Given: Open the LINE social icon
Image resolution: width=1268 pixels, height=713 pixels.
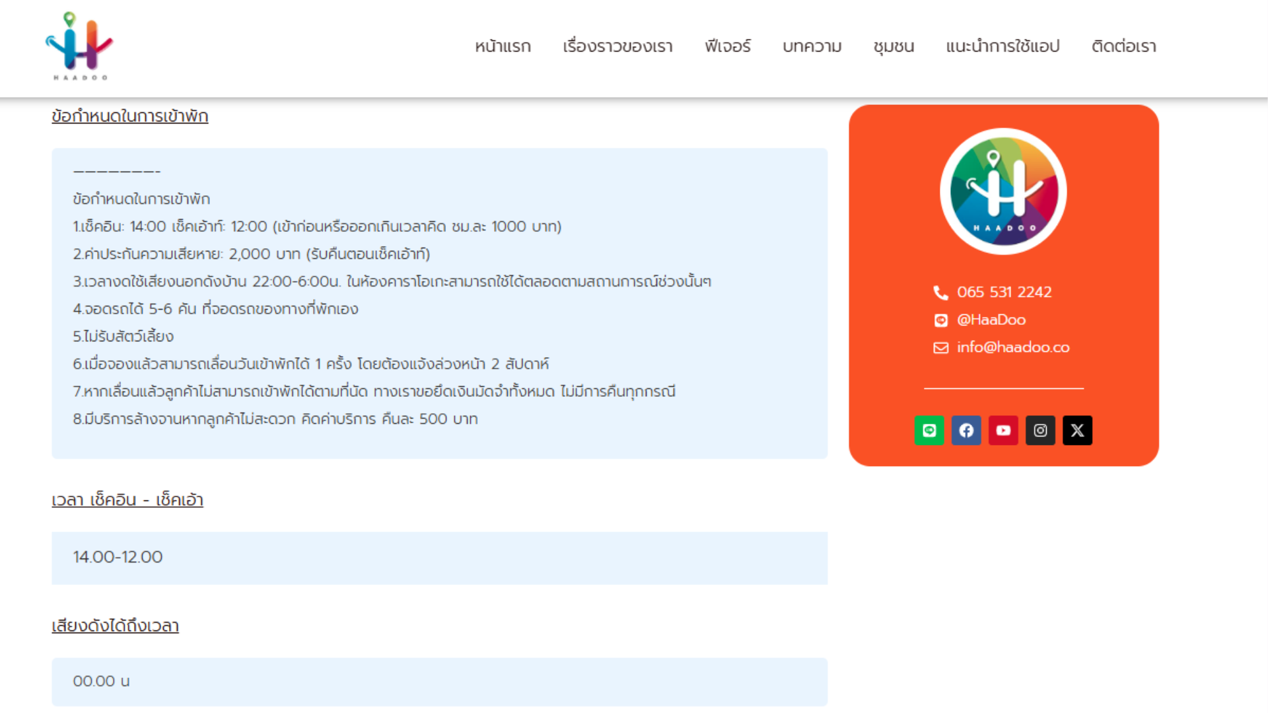Looking at the screenshot, I should pyautogui.click(x=929, y=430).
